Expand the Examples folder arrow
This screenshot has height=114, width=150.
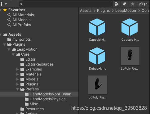pyautogui.click(x=18, y=69)
